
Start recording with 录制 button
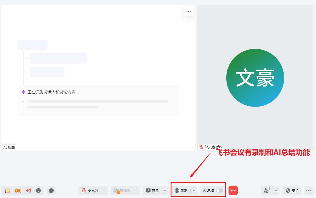point(181,191)
